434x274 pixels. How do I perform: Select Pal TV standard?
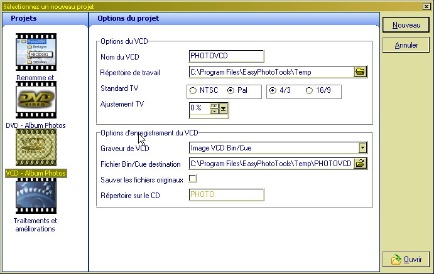coord(231,90)
